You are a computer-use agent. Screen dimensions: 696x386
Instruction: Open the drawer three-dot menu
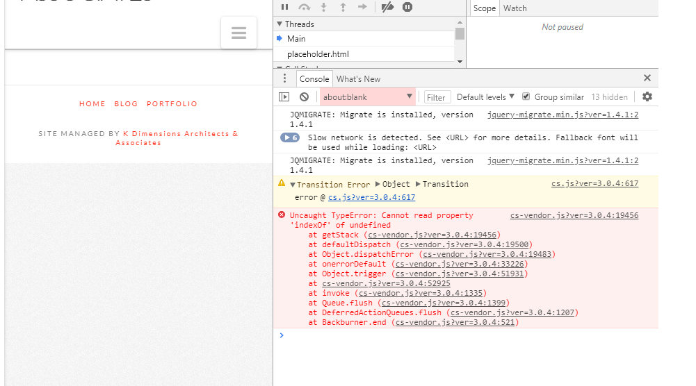click(284, 78)
